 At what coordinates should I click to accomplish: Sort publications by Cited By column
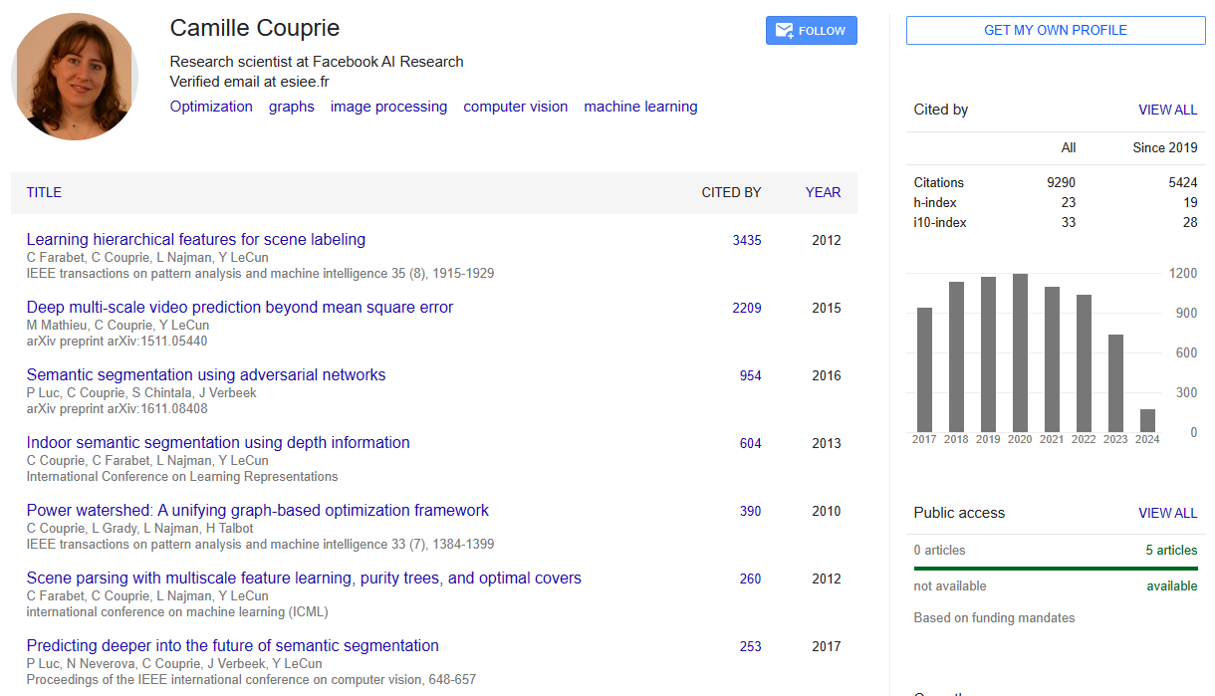[x=731, y=192]
